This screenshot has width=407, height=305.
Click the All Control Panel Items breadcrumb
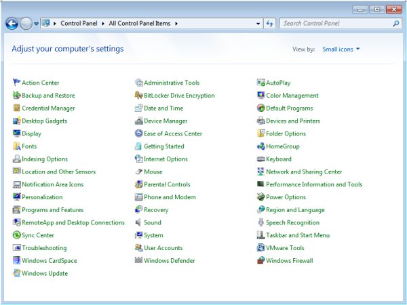pyautogui.click(x=140, y=23)
